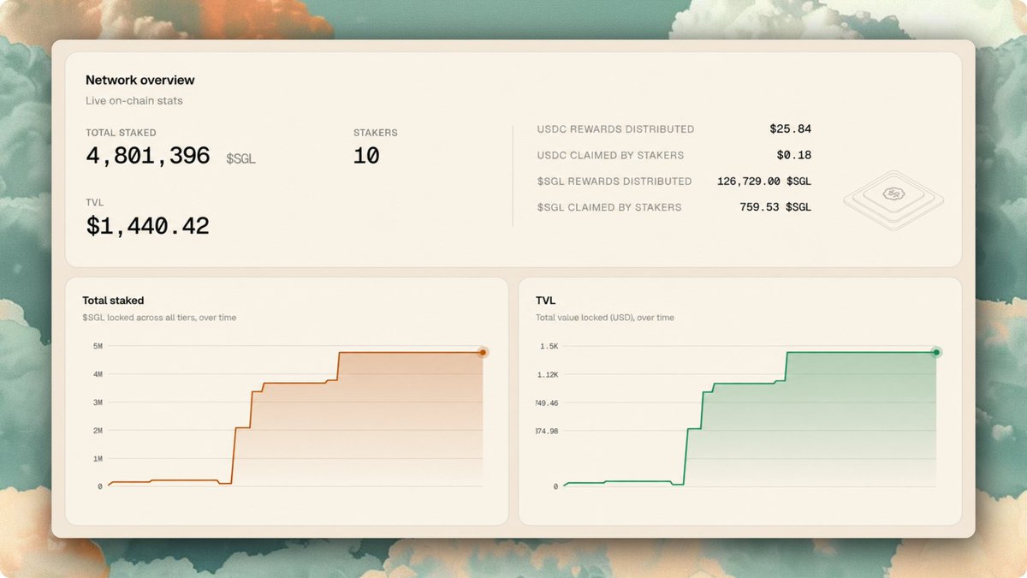Click the "Total staked" chart title
Screen dimensions: 1027x578
[x=113, y=301]
